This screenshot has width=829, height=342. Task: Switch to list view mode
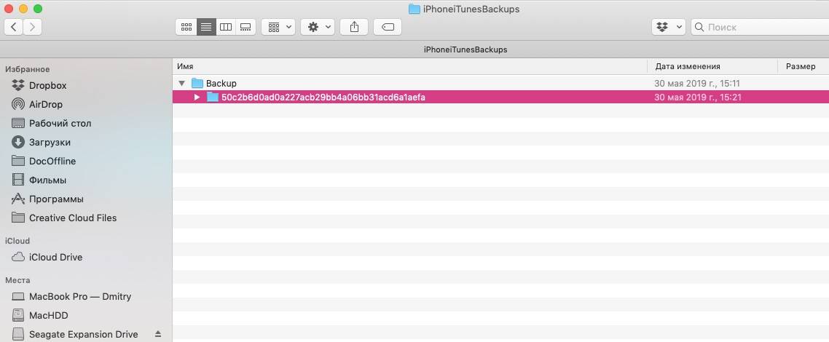tap(206, 27)
